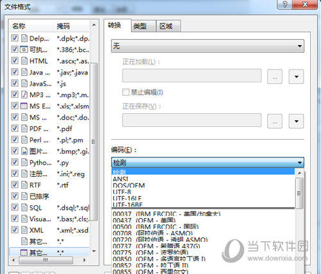321x274 pixels.
Task: Toggle the MP3 format checkbox
Action: [x=15, y=95]
